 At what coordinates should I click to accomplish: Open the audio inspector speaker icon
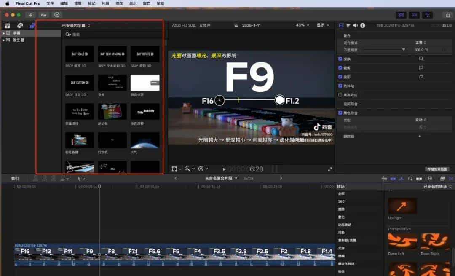[x=355, y=25]
